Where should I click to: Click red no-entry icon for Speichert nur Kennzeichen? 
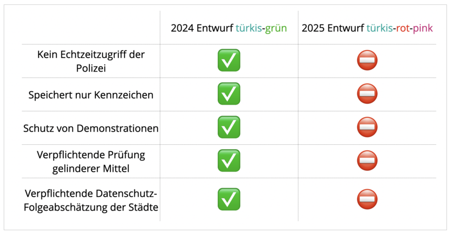point(367,94)
